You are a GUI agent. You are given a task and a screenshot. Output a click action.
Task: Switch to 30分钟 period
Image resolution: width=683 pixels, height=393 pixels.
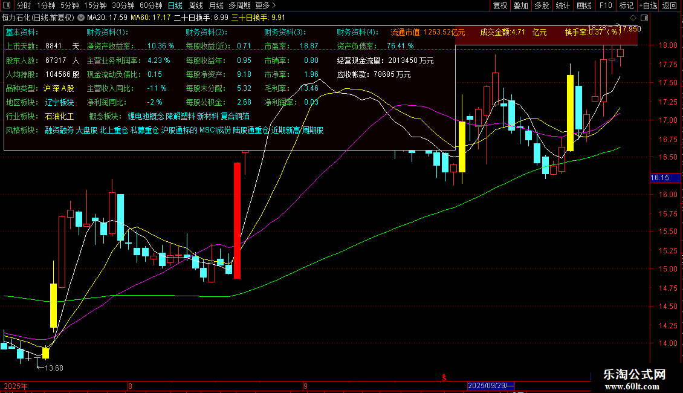tap(123, 5)
